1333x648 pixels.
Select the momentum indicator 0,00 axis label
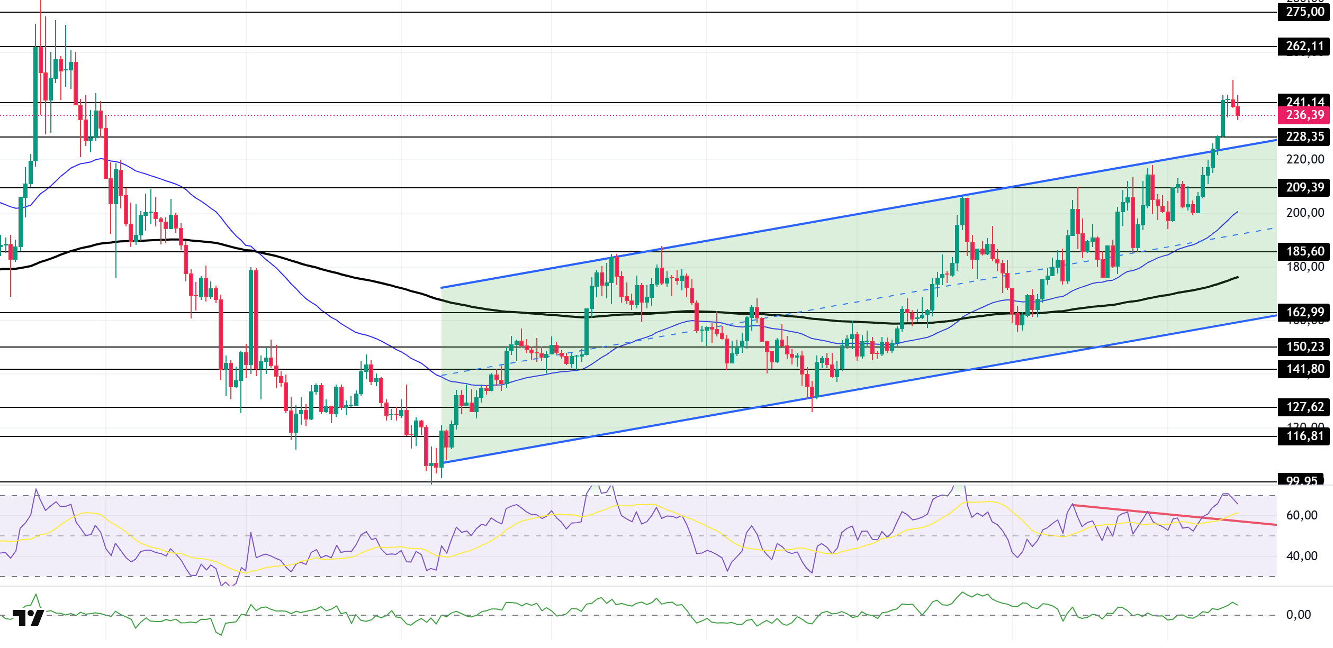tap(1299, 615)
